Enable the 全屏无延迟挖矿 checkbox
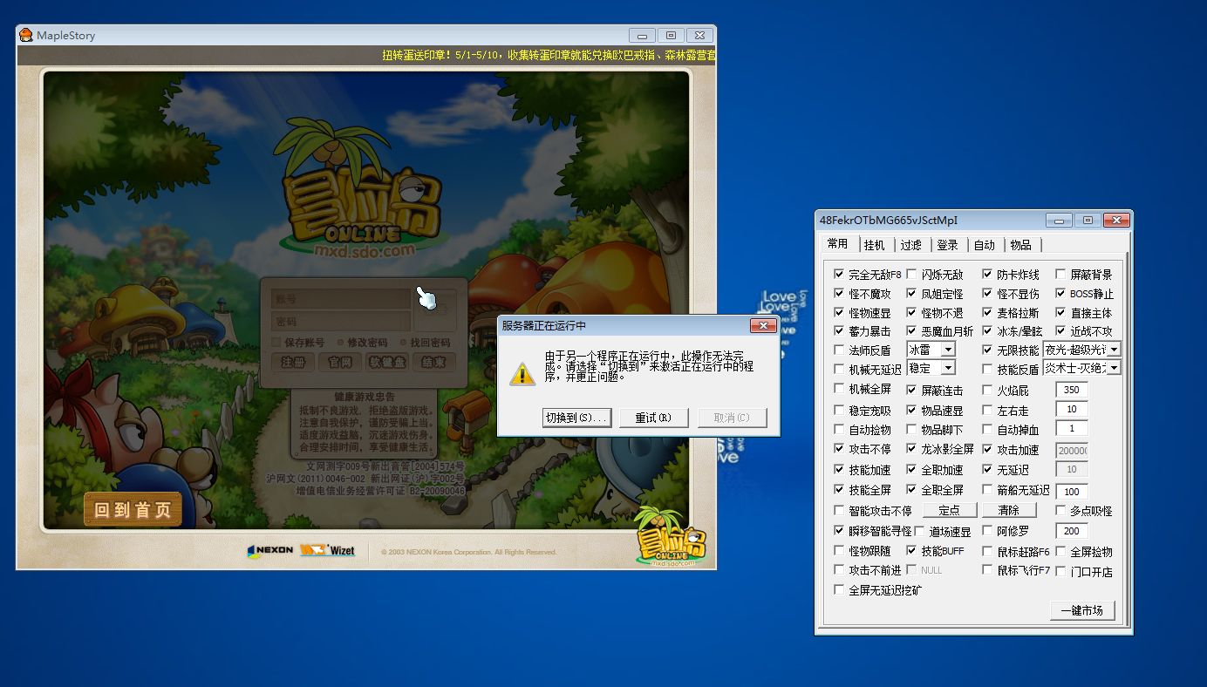Screen dimensions: 1207x687 coord(839,590)
